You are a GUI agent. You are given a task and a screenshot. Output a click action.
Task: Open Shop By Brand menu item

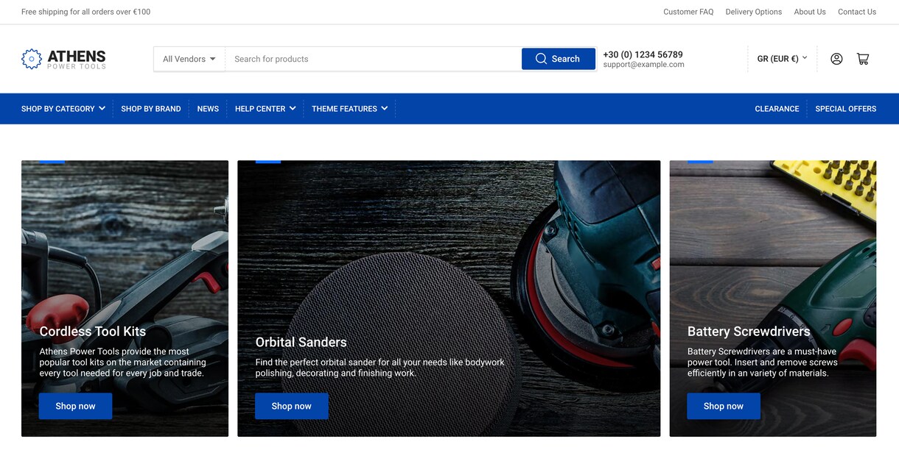pos(151,109)
